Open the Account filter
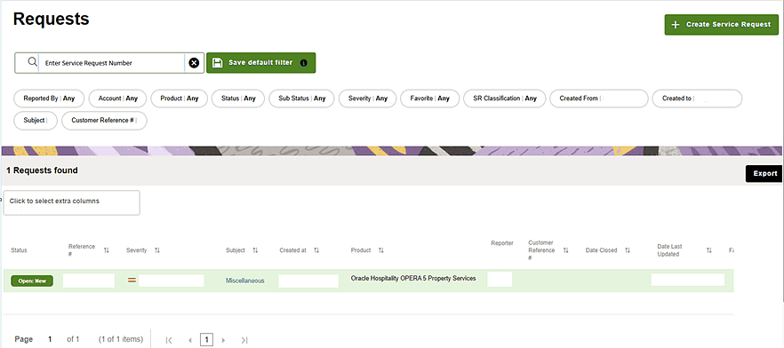 click(x=117, y=99)
